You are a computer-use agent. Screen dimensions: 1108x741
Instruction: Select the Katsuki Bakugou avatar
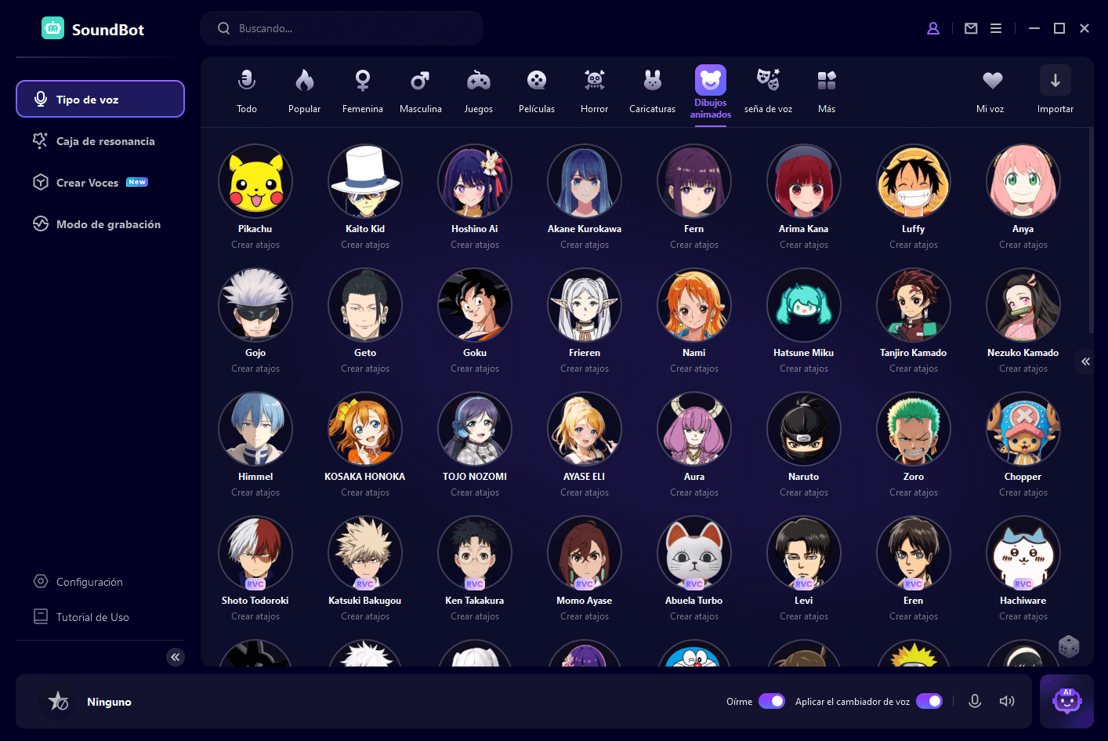(x=365, y=552)
